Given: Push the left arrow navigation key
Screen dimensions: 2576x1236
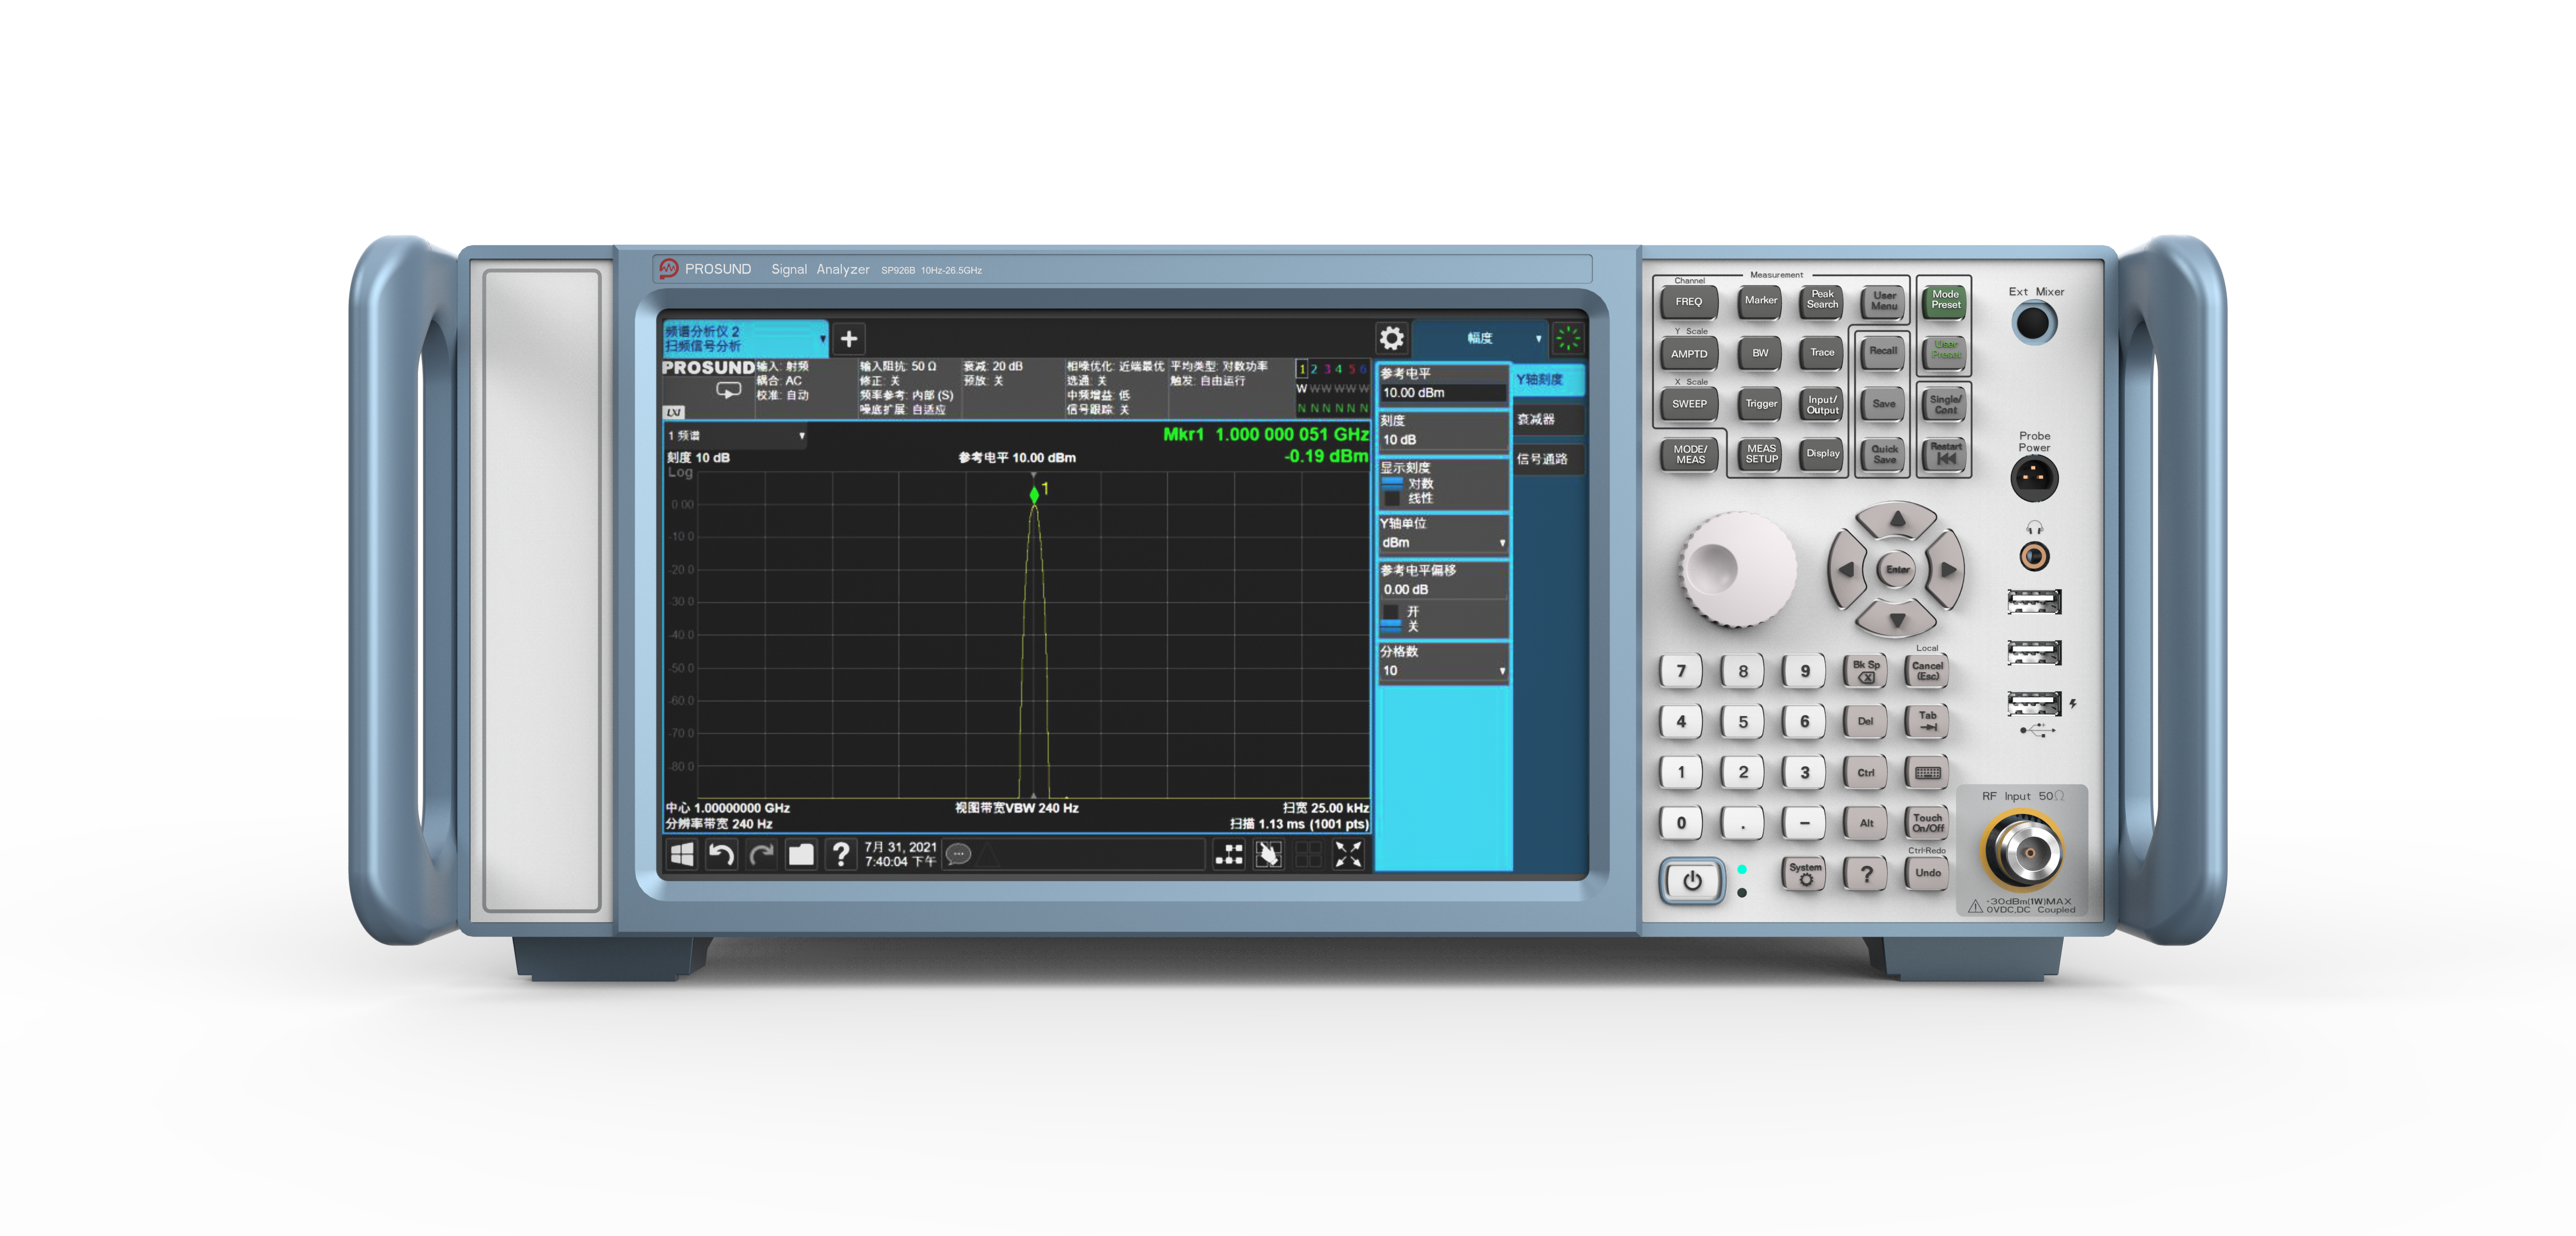Looking at the screenshot, I should (1846, 570).
